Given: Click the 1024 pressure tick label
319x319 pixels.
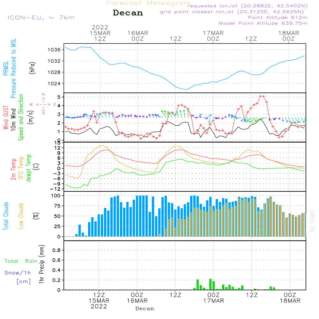Looking at the screenshot, I should click(54, 83).
